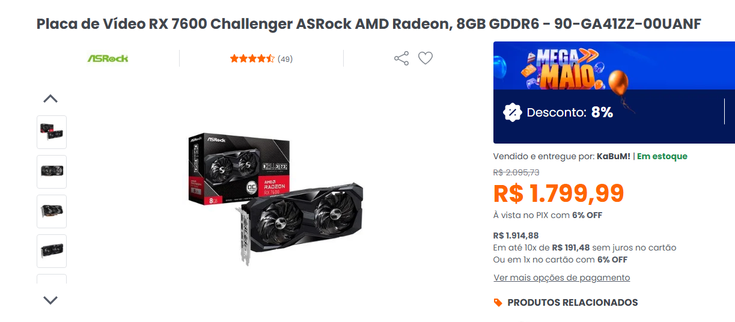Viewport: 735px width, 322px height.
Task: Show next thumbnails with down chevron
Action: [x=50, y=300]
